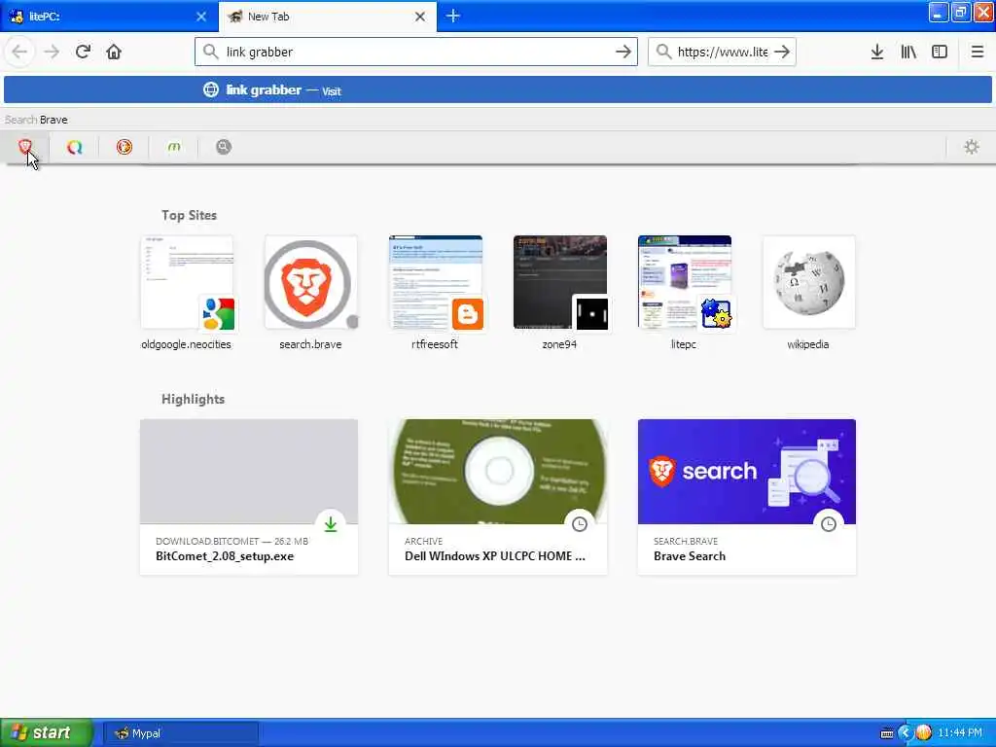Click the search bar's go arrow
Screen dimensions: 996x747
[782, 53]
